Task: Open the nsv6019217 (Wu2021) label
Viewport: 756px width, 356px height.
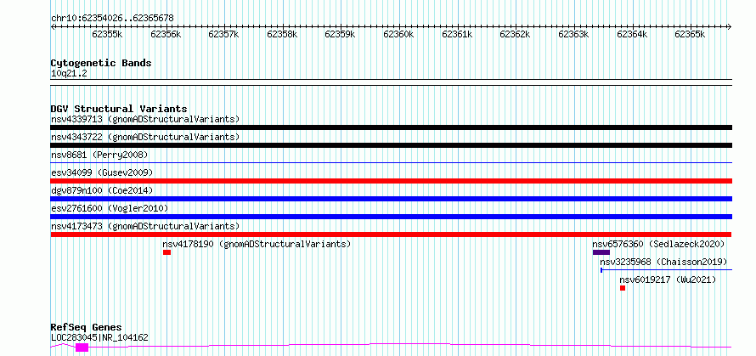Action: tap(668, 280)
